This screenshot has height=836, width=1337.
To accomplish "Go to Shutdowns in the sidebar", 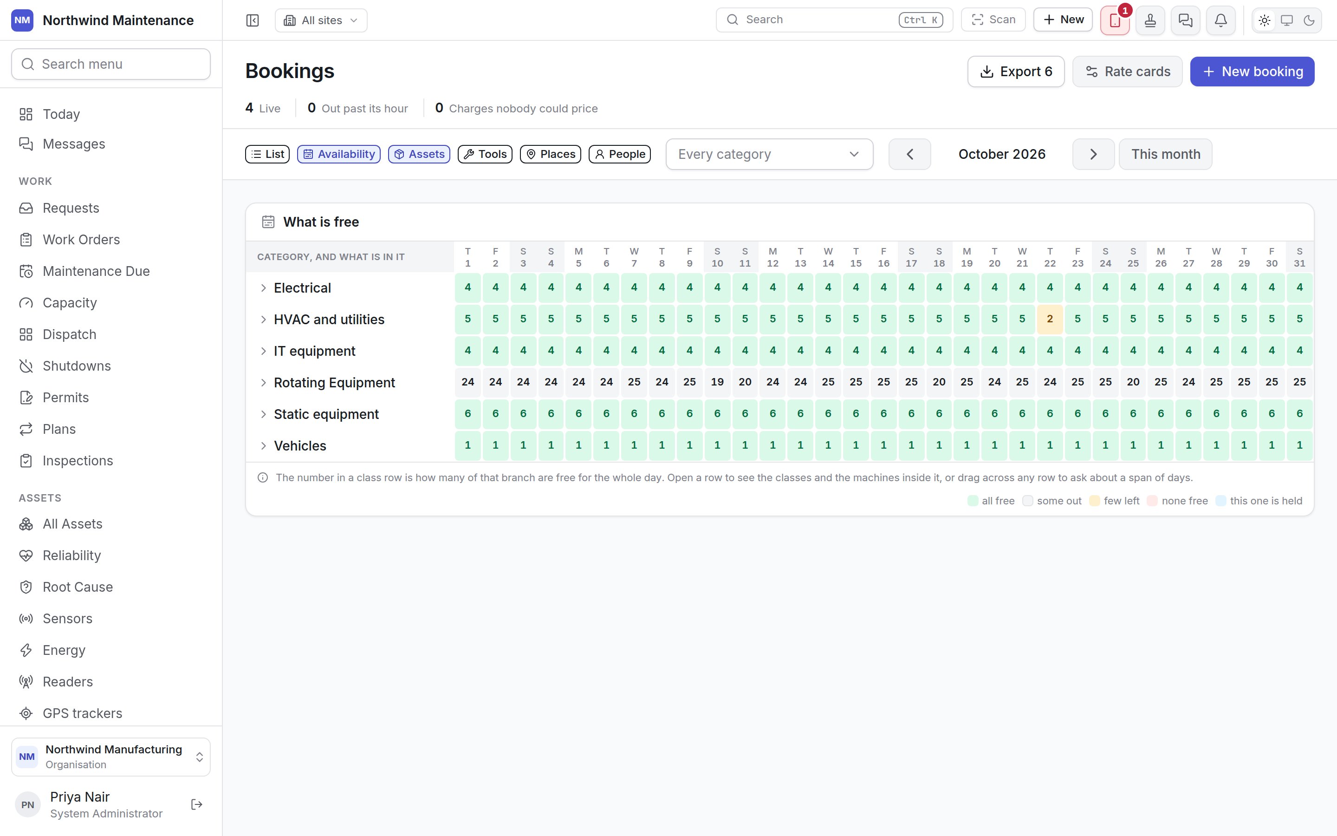I will [x=110, y=366].
